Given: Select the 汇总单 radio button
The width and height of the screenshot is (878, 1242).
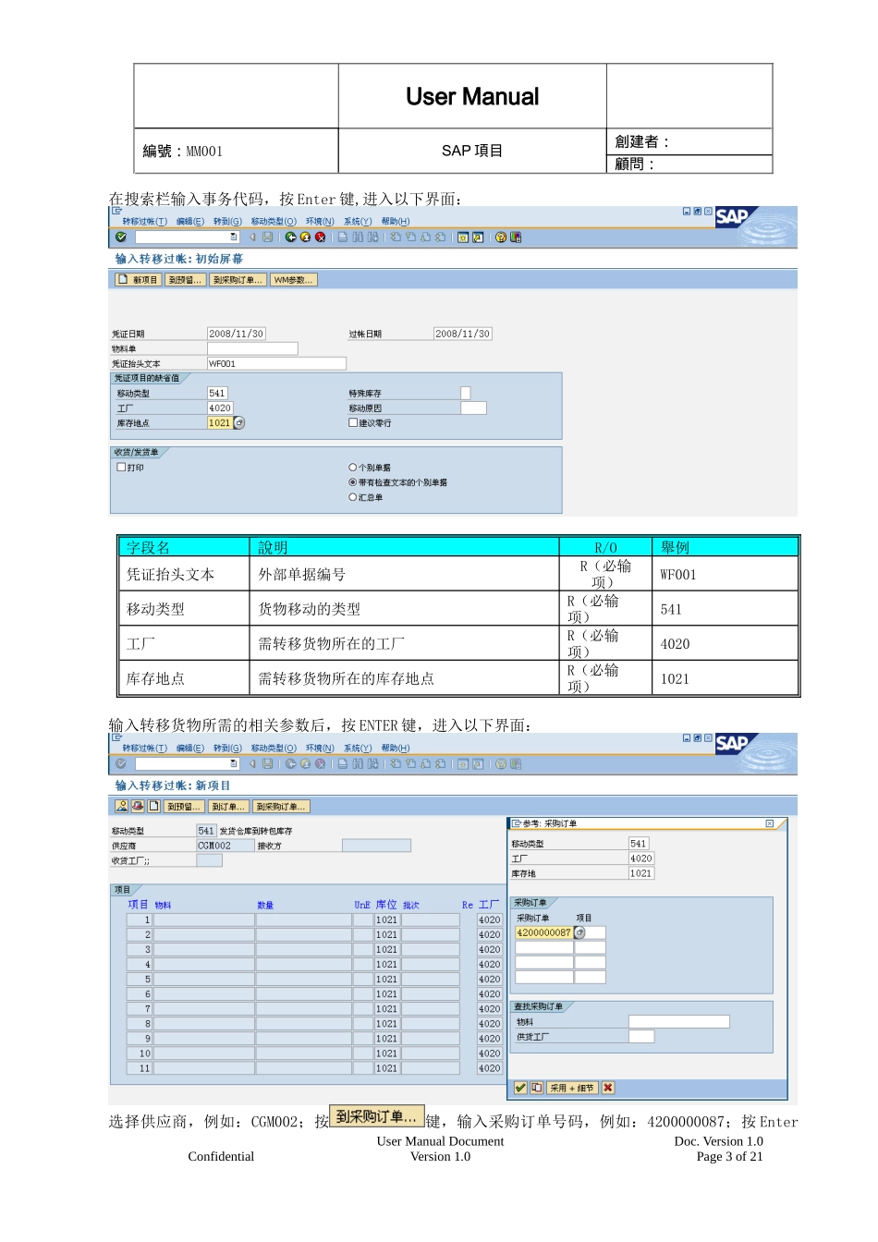Looking at the screenshot, I should point(353,497).
